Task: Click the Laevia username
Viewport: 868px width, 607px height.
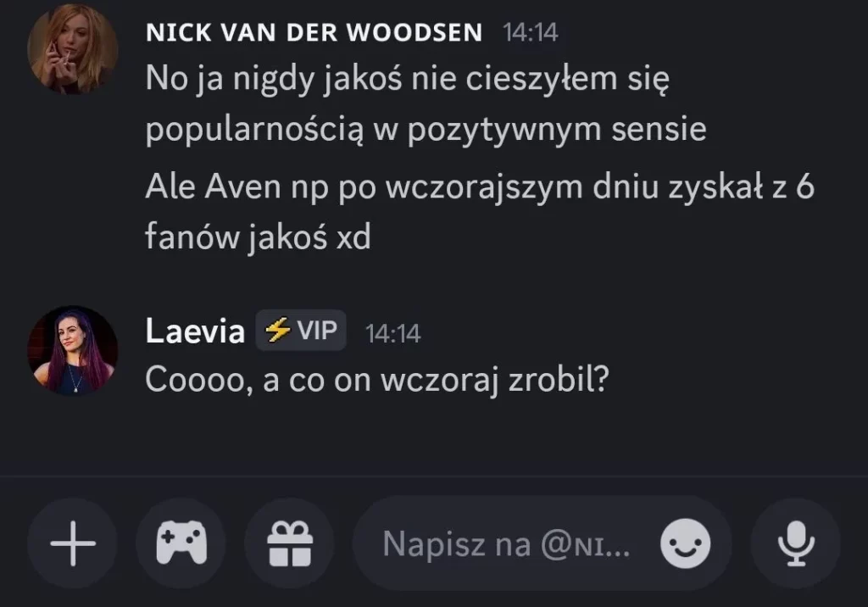Action: point(195,331)
